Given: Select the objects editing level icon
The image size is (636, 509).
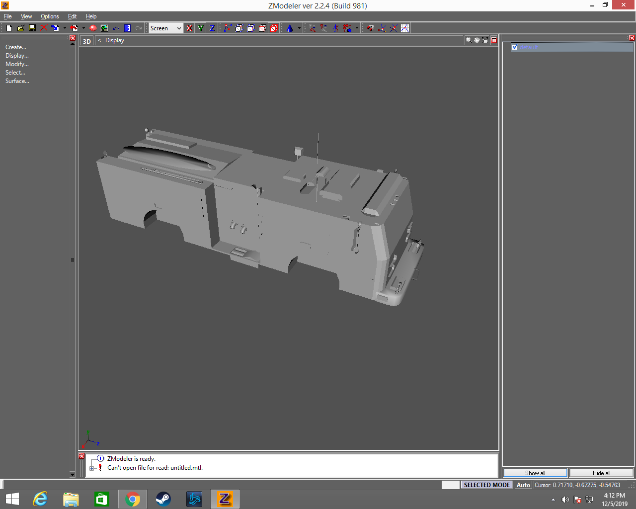Looking at the screenshot, I should [x=274, y=28].
